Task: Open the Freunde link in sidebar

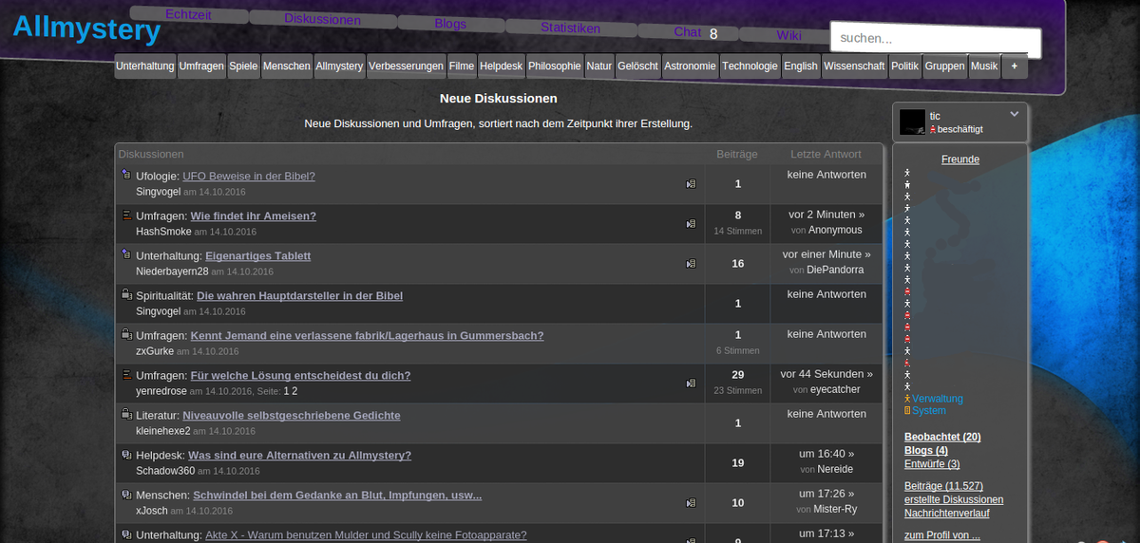Action: (960, 159)
